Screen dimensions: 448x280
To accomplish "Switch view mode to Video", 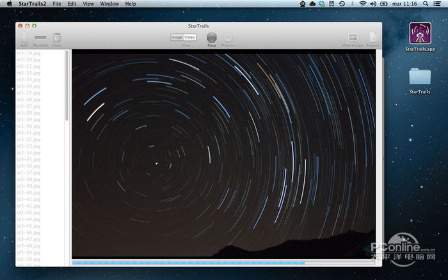I will point(190,37).
